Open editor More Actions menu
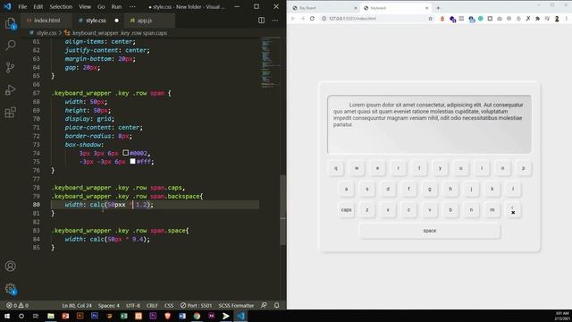Screen dimensions: 572x322 (x=275, y=21)
